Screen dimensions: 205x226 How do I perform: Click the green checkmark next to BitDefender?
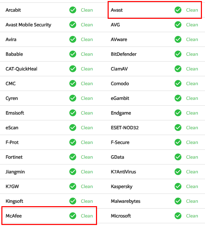[x=178, y=54]
